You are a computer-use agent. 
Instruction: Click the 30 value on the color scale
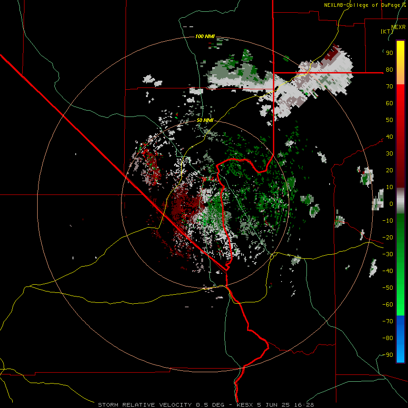[389, 154]
